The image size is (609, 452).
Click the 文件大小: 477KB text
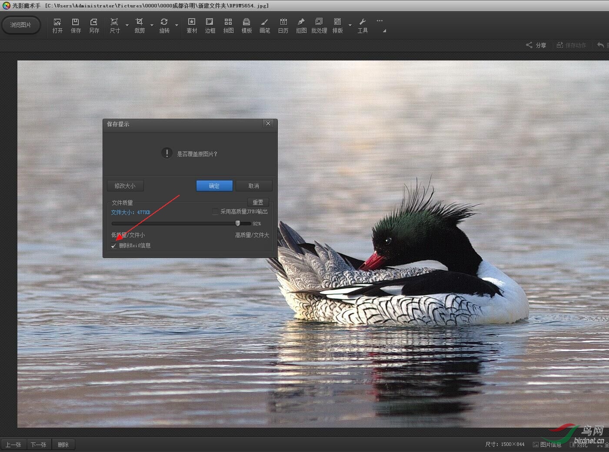click(x=130, y=212)
